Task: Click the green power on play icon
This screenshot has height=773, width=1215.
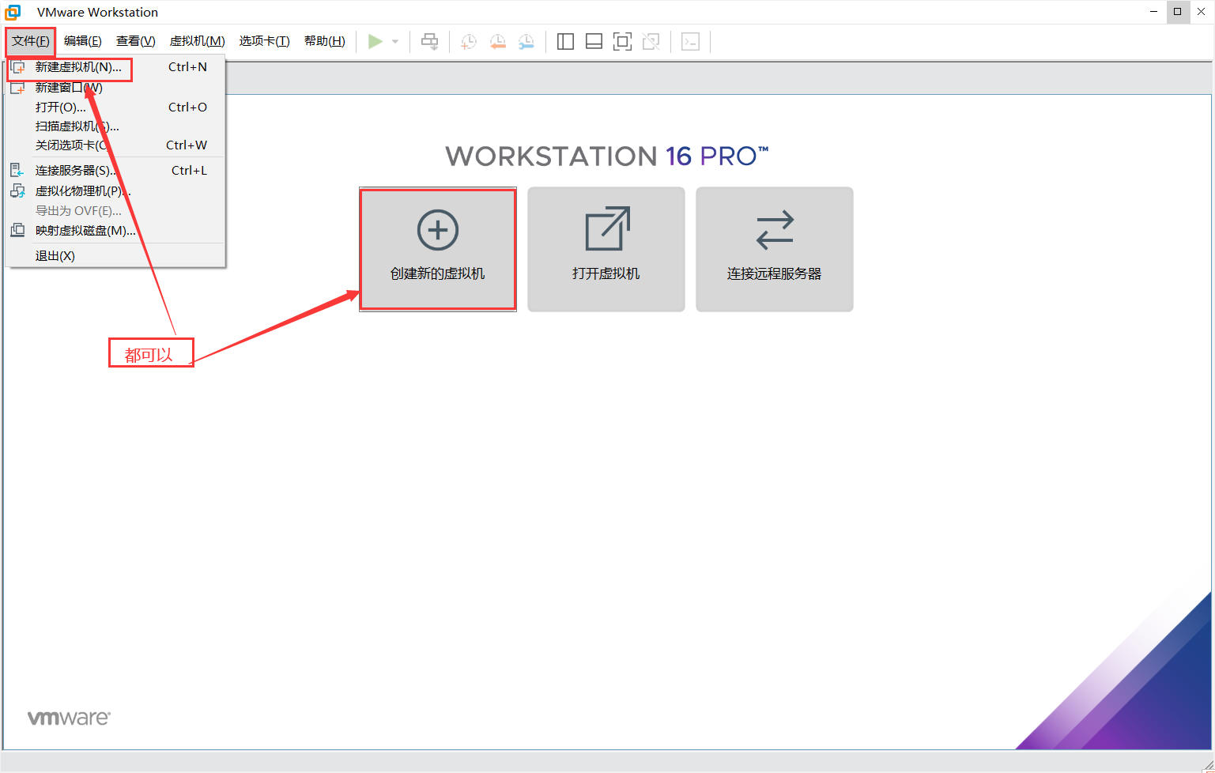Action: click(375, 41)
